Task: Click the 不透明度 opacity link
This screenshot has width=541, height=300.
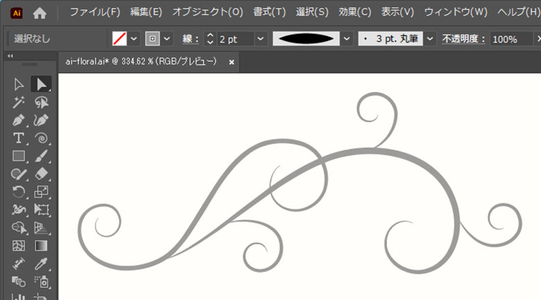Action: click(x=462, y=39)
